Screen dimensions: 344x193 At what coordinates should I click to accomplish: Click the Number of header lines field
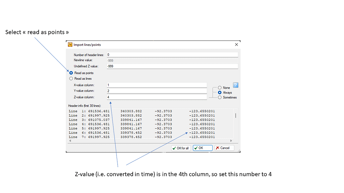172,55
